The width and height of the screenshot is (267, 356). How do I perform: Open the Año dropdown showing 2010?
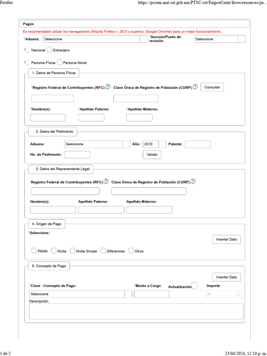pyautogui.click(x=162, y=144)
